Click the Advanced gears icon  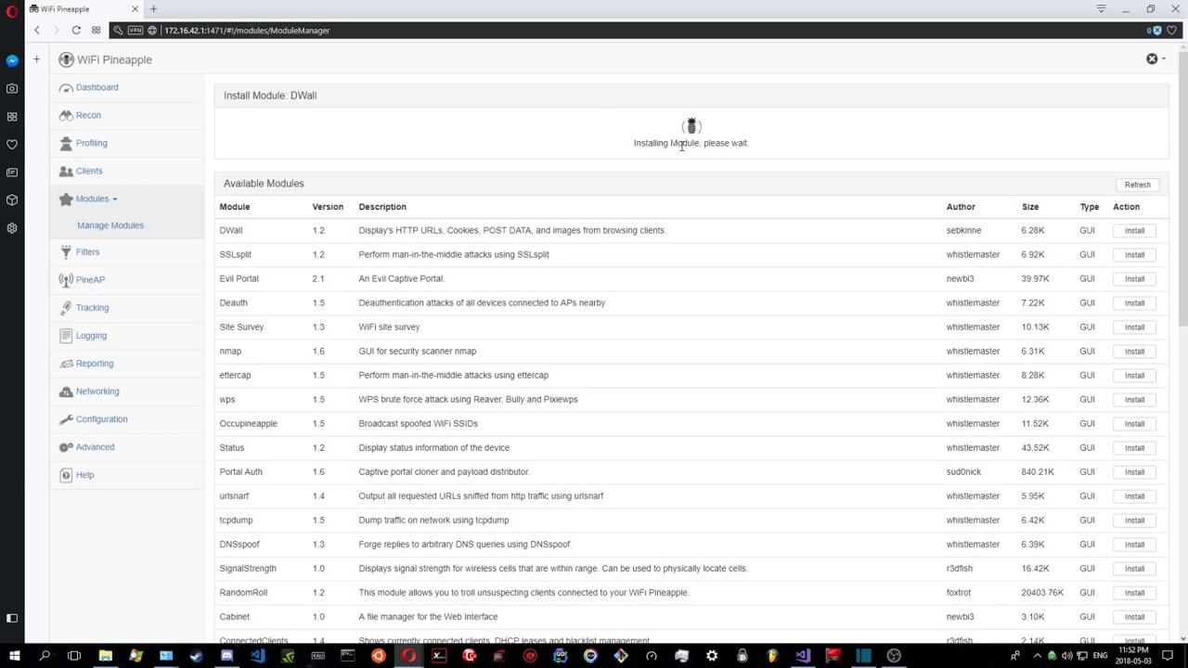66,447
